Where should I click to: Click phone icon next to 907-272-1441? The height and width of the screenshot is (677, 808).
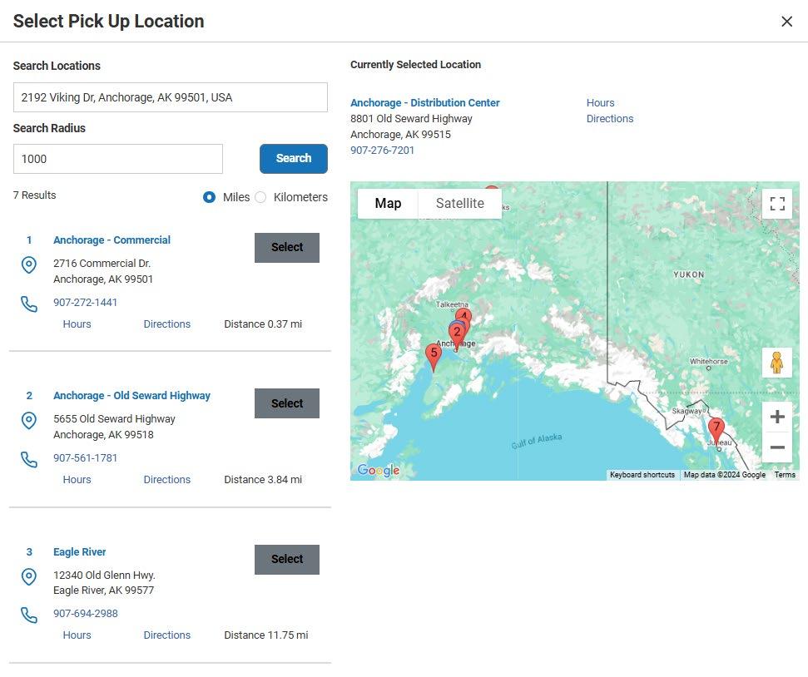pos(29,304)
